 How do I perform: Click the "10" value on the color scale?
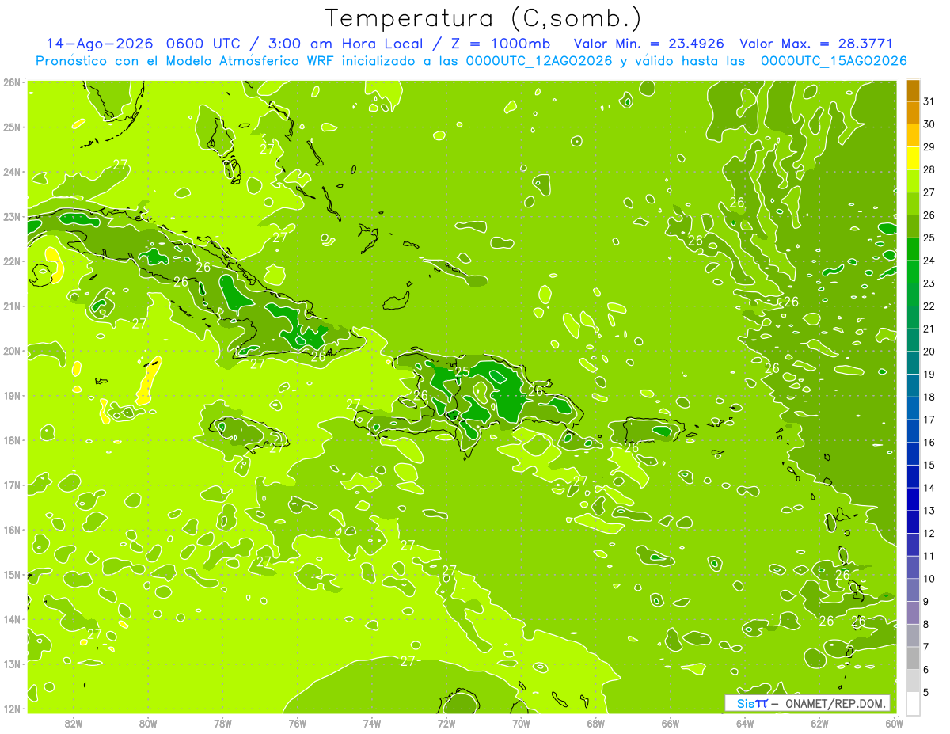[x=929, y=579]
